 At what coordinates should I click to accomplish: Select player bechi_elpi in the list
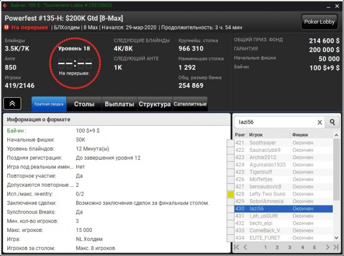(284, 223)
